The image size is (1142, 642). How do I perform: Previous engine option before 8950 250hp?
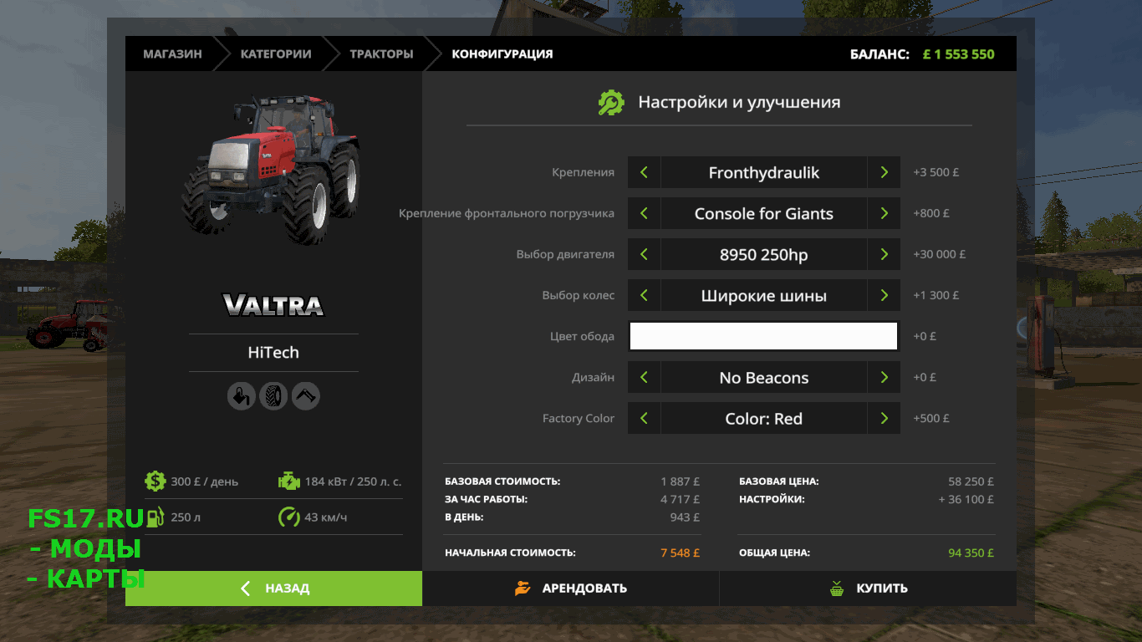[x=644, y=255]
